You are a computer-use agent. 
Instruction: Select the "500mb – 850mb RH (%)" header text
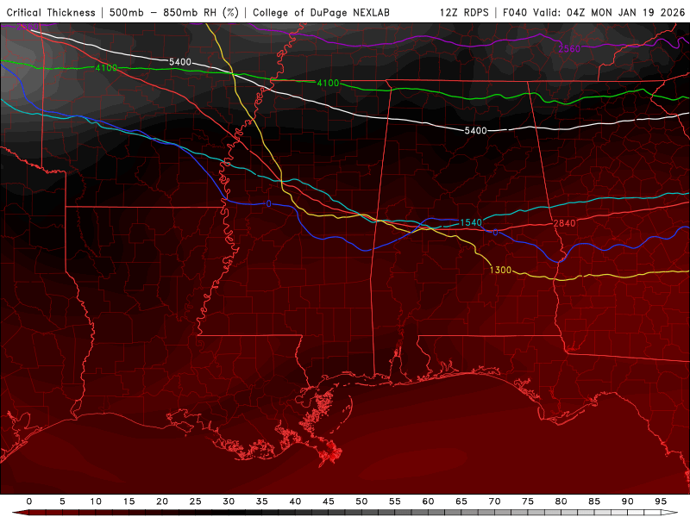coord(174,13)
